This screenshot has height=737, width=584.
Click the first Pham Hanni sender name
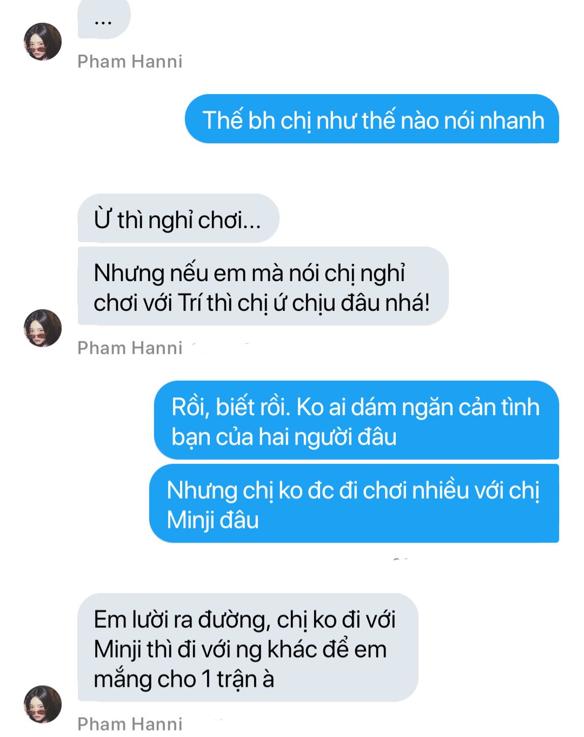tap(130, 62)
